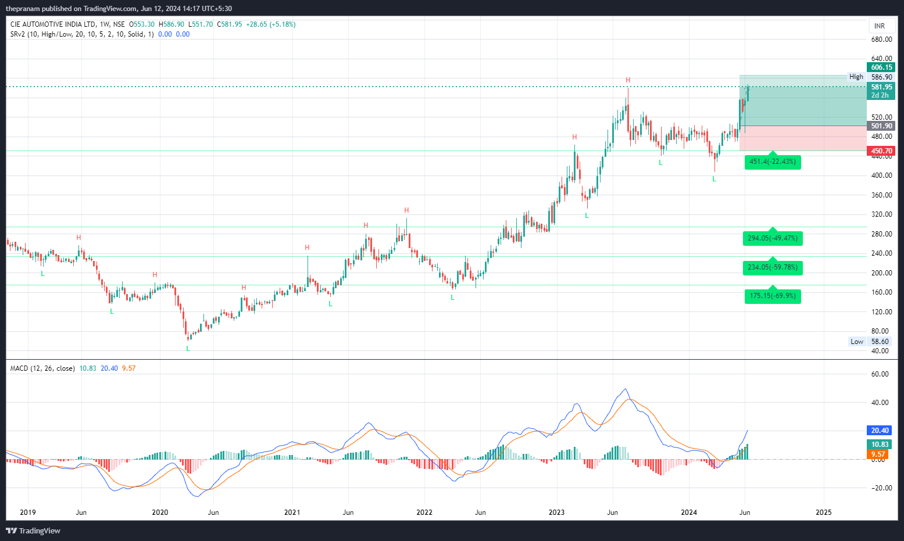Click the Low 58.60 price label

coord(870,342)
